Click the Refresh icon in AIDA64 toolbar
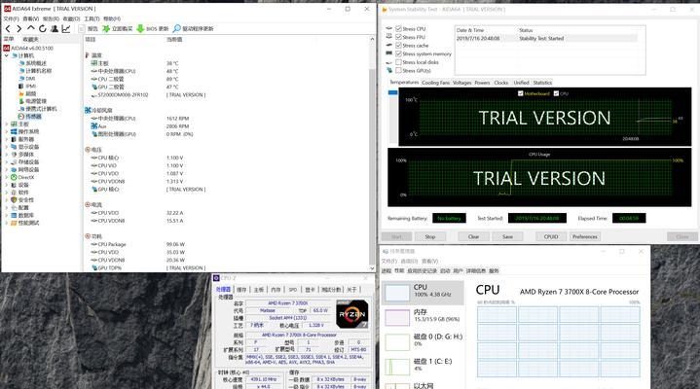This screenshot has width=700, height=389. coord(43,28)
